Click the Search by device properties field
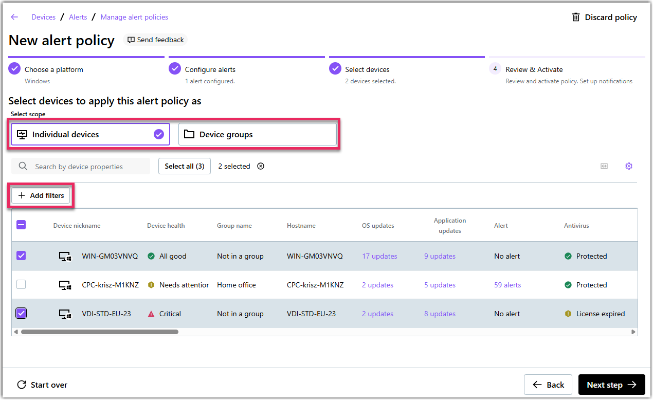The width and height of the screenshot is (653, 400). [x=81, y=166]
